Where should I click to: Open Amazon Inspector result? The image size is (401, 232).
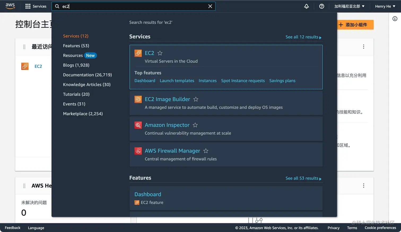[x=167, y=125]
